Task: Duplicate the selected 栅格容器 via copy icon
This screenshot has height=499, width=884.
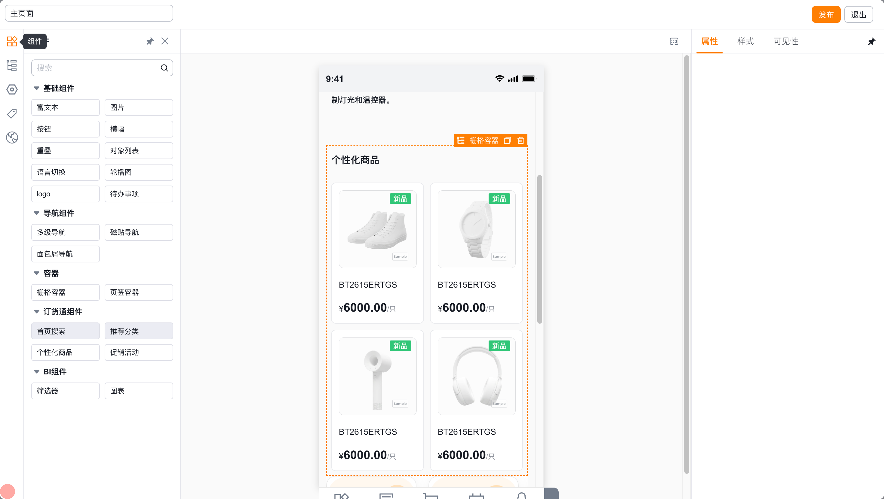Action: (x=507, y=140)
